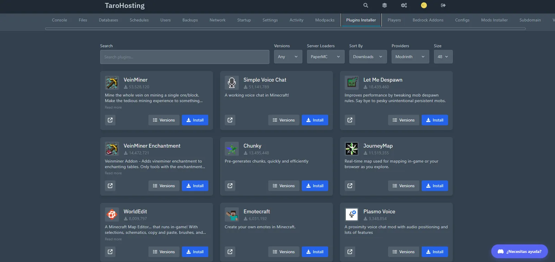Click the Let Me Despawn plugin thumbnail
The height and width of the screenshot is (262, 555).
pyautogui.click(x=351, y=83)
